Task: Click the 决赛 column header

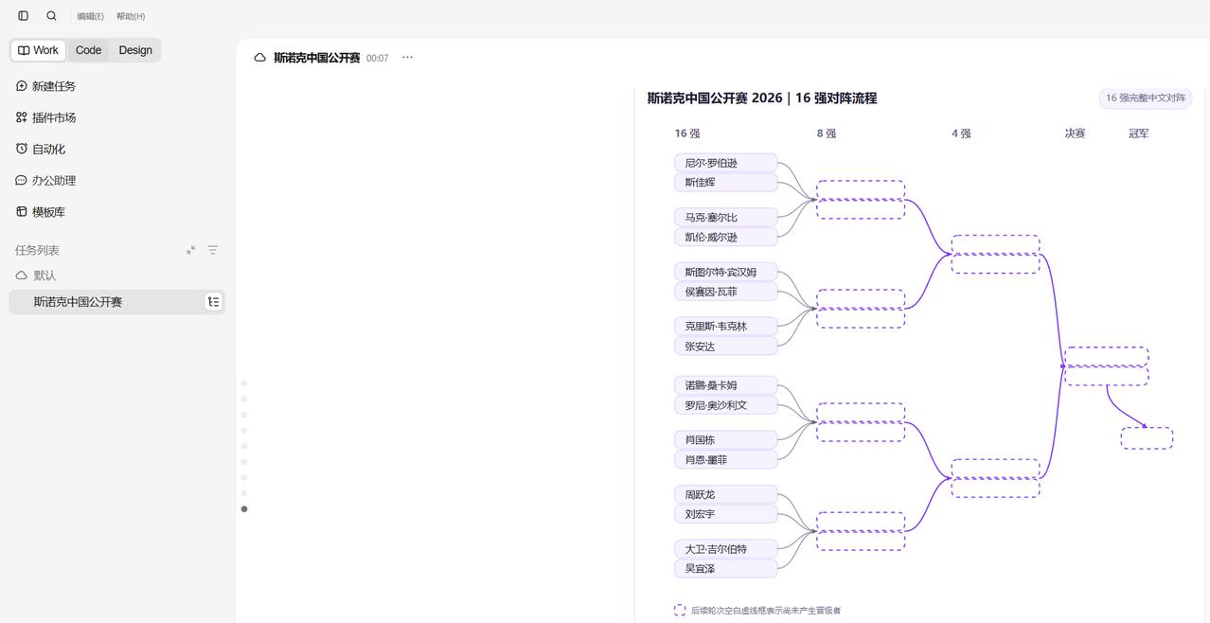Action: tap(1075, 133)
